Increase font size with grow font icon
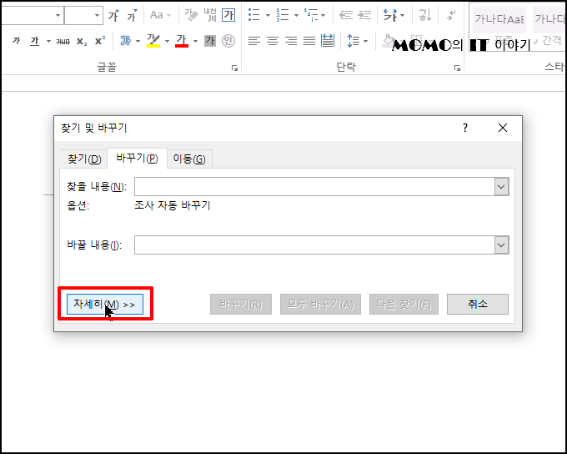The height and width of the screenshot is (454, 567). click(113, 15)
